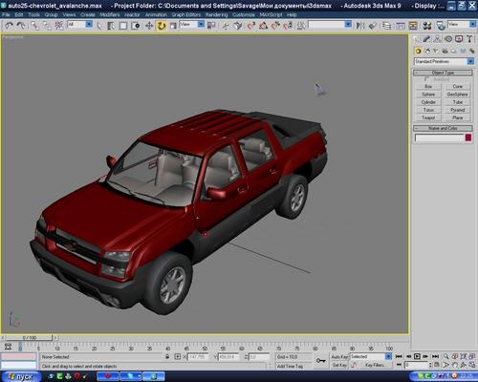Image resolution: width=478 pixels, height=382 pixels.
Task: Open the Render Scene dialog icon
Action: coord(441,26)
